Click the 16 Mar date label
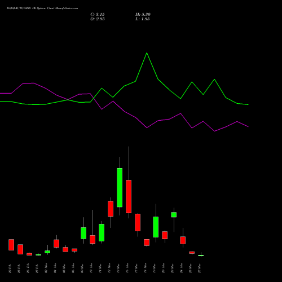 [x=127, y=268]
